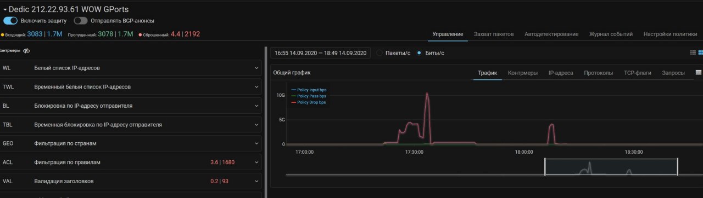703x198 pixels.
Task: Select the Биты/с radio option
Action: (419, 53)
